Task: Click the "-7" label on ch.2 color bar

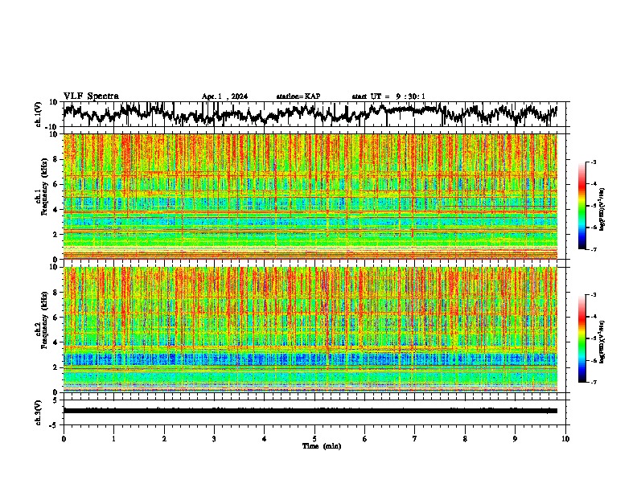Action: click(593, 383)
